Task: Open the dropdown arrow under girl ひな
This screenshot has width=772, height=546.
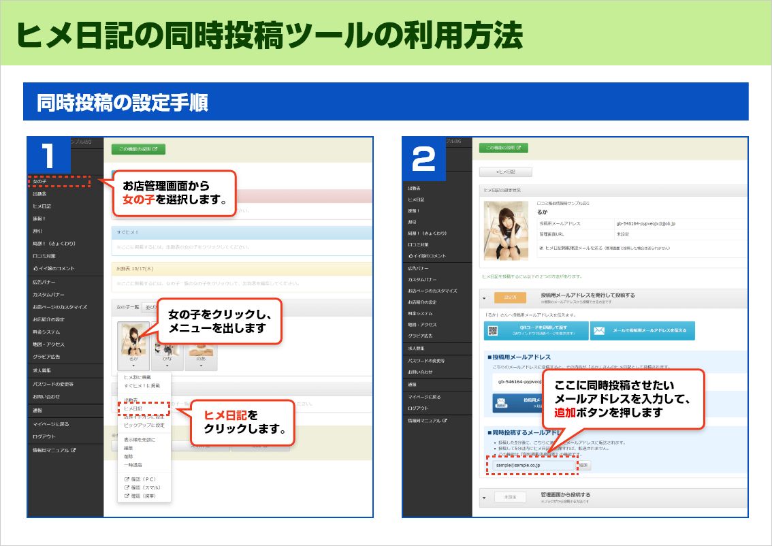Action: click(x=167, y=366)
